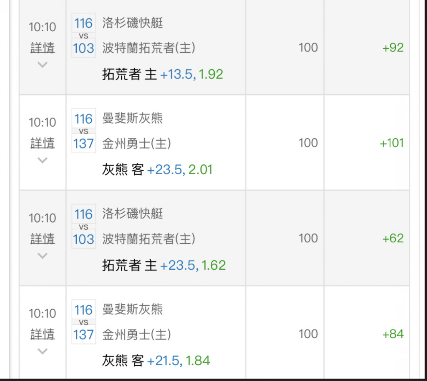Select bet line 拓荒者 主 +13.5, 1.92

[x=162, y=74]
